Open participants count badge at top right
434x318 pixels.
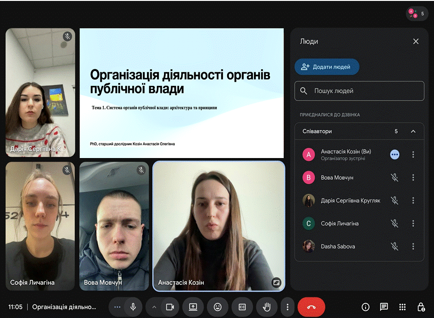click(417, 13)
